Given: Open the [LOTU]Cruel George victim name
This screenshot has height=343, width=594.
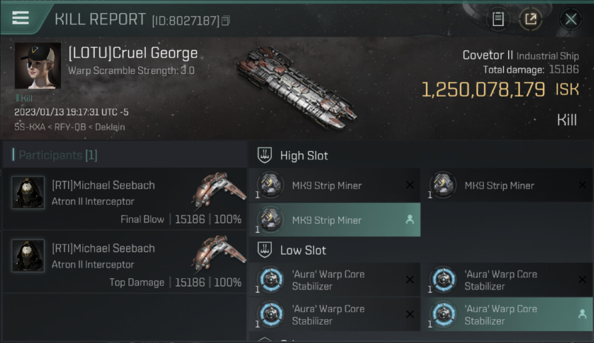Looking at the screenshot, I should (133, 53).
